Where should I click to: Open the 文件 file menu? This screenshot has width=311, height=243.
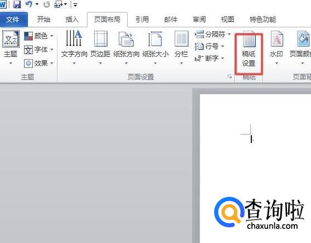point(13,20)
